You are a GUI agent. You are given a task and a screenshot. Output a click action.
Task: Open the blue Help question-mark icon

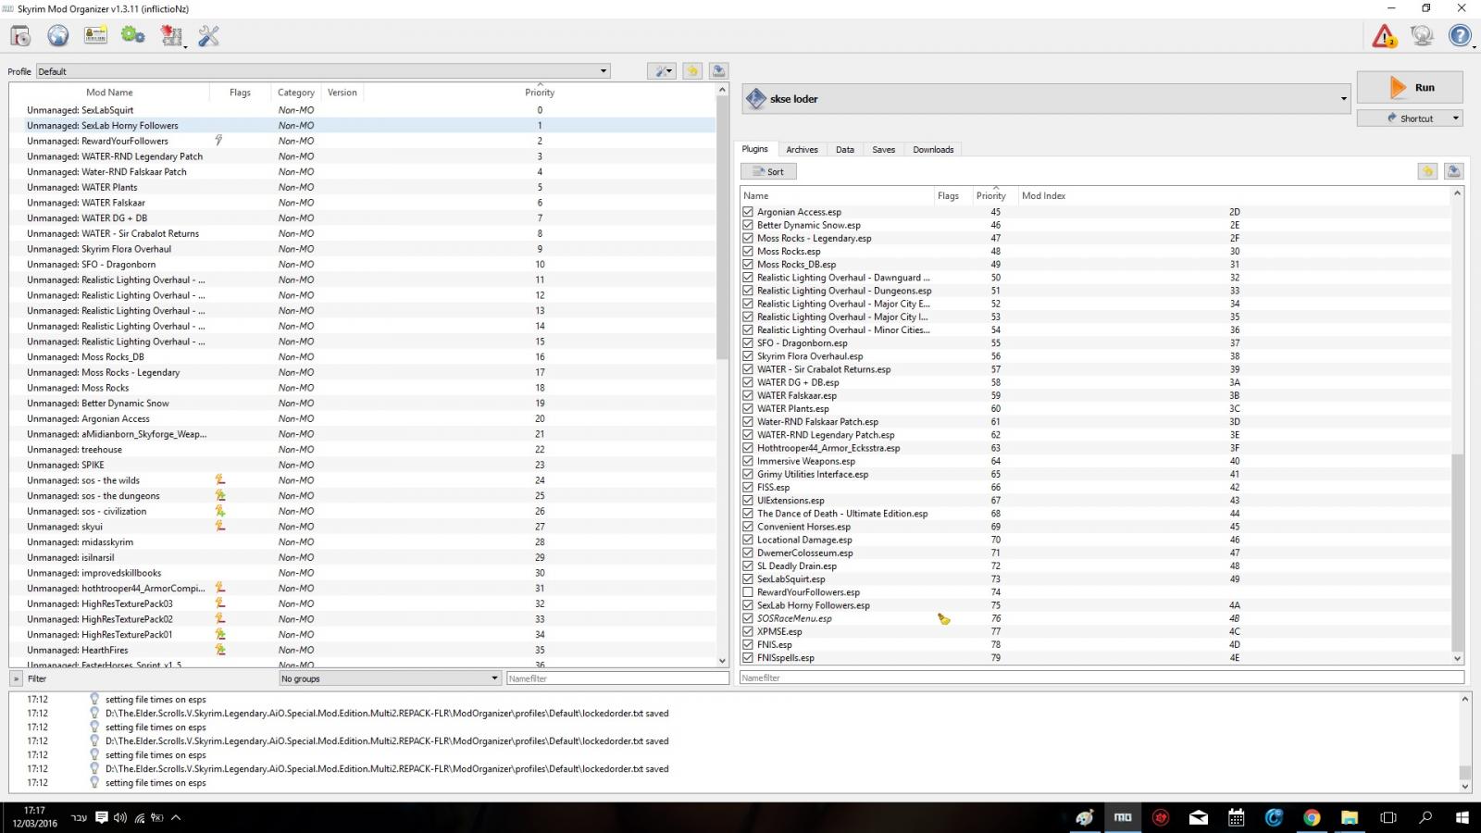(x=1460, y=36)
